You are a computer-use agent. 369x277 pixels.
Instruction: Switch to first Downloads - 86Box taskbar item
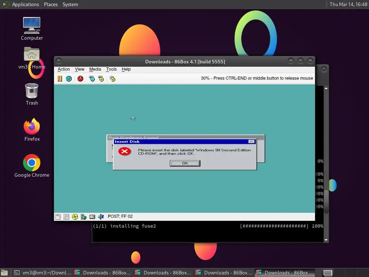pos(103,273)
